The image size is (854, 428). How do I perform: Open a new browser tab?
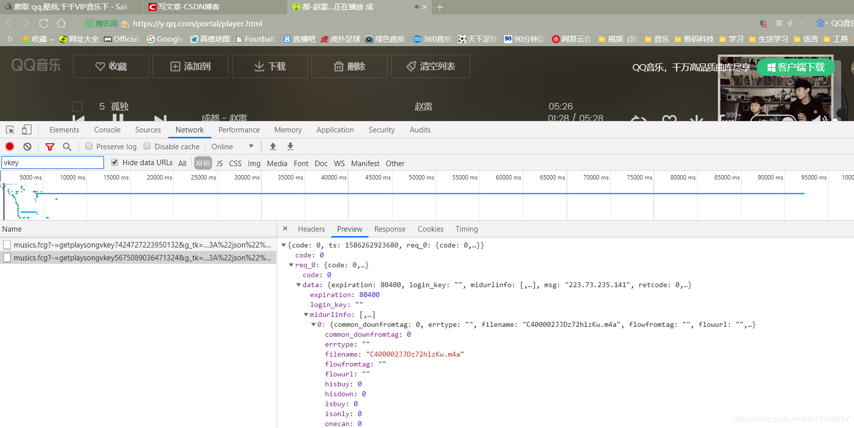[x=440, y=7]
